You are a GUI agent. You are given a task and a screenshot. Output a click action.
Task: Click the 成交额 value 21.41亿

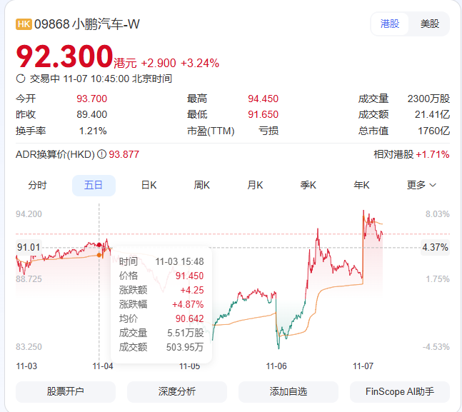pos(432,114)
